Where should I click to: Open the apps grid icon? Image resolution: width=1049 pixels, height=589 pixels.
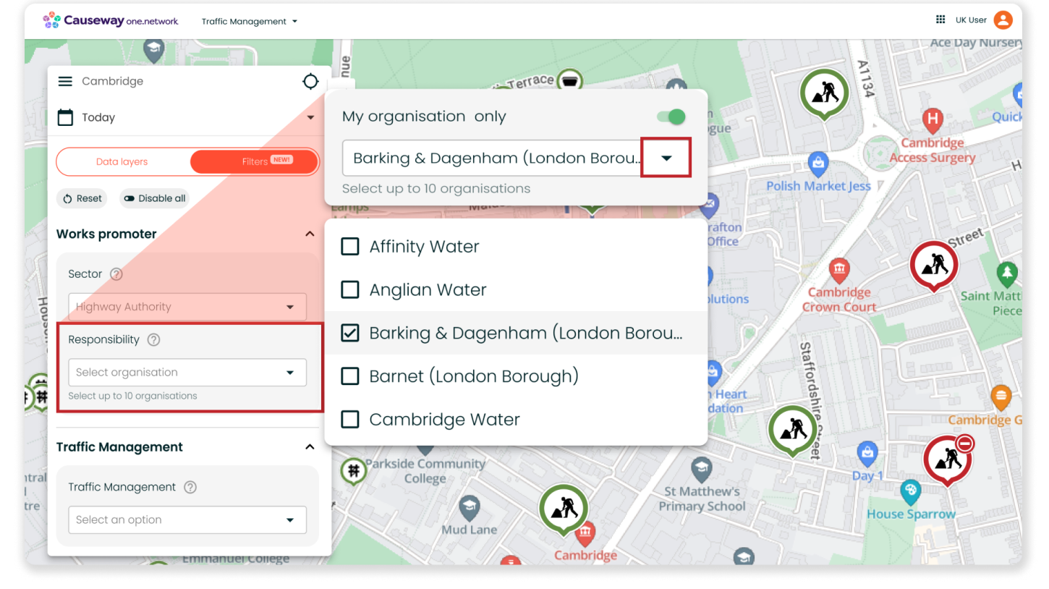[x=940, y=20]
